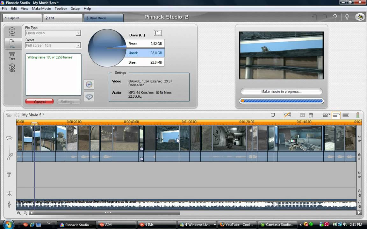Screen dimensions: 367x229
Task: Show hidden system tray icons
Action: point(300,225)
